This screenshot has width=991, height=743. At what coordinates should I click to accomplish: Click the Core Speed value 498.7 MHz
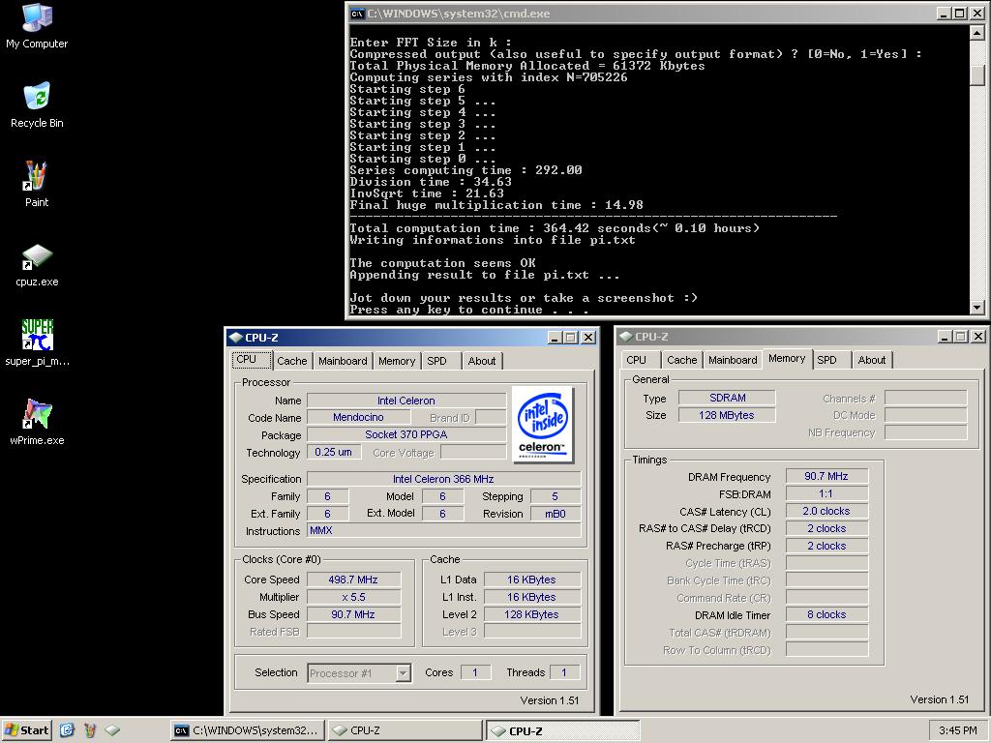353,580
